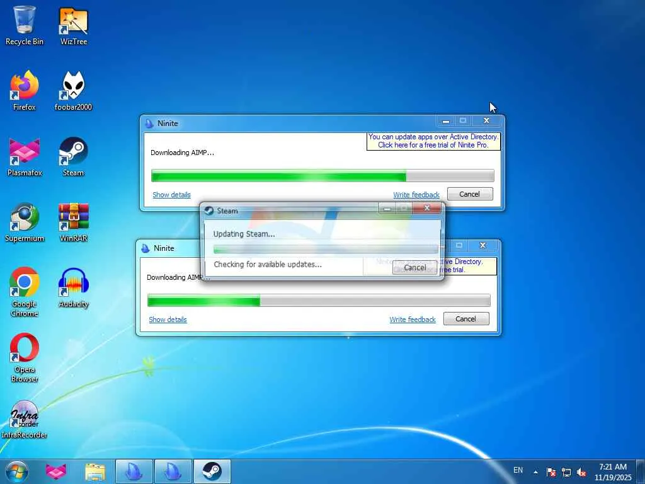Click 'Downloading AIMP...' text in the upper Ninite window
This screenshot has width=645, height=484.
(182, 153)
